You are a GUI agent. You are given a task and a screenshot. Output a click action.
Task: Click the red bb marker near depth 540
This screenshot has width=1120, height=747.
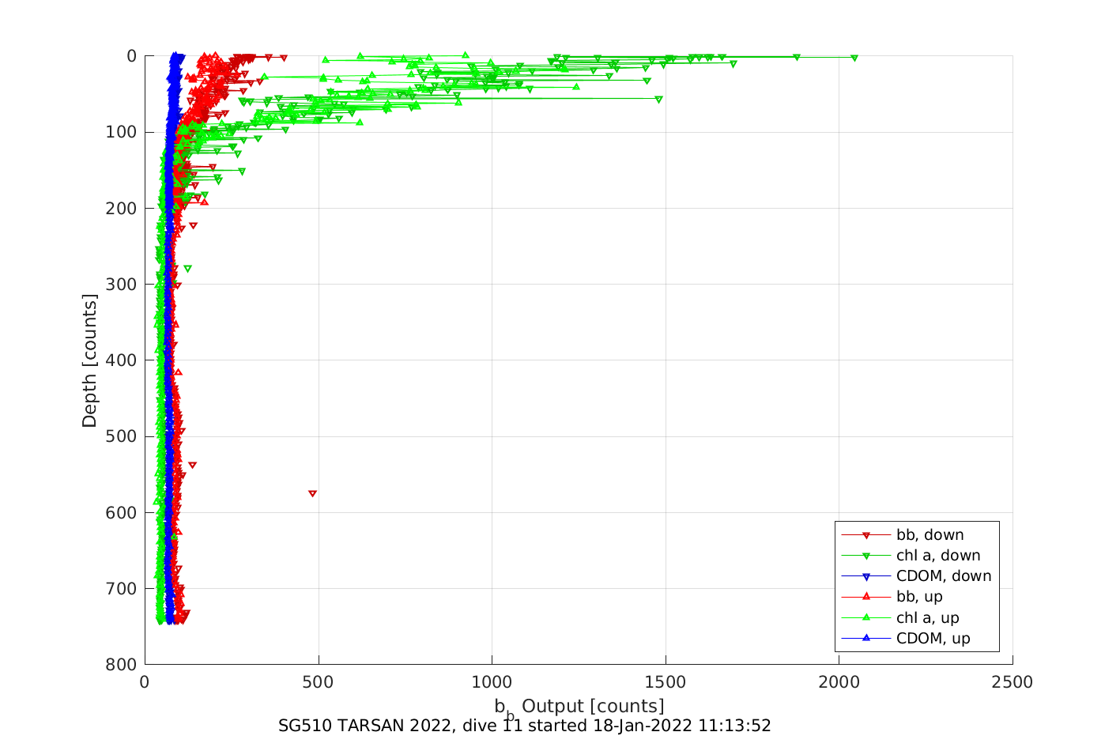tap(192, 465)
